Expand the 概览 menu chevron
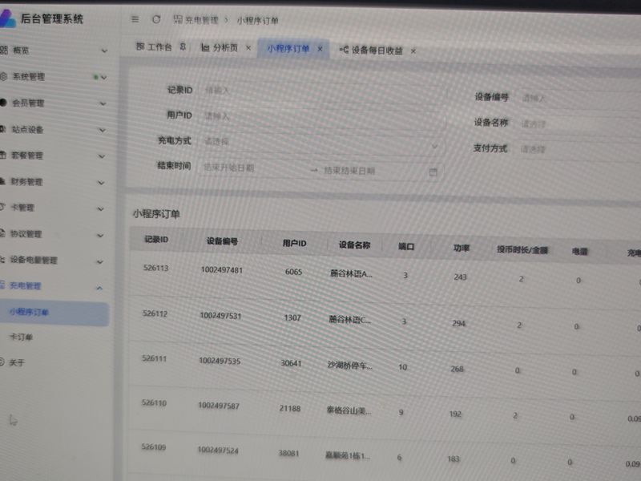 (x=104, y=51)
